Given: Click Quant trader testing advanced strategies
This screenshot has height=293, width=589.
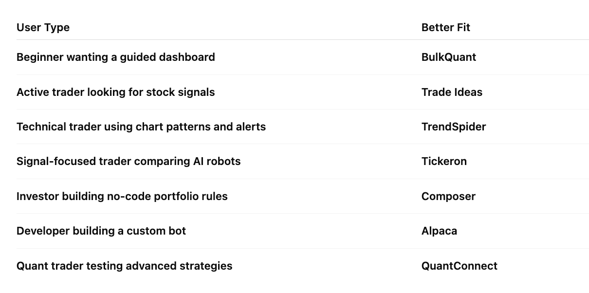Looking at the screenshot, I should click(x=125, y=266).
